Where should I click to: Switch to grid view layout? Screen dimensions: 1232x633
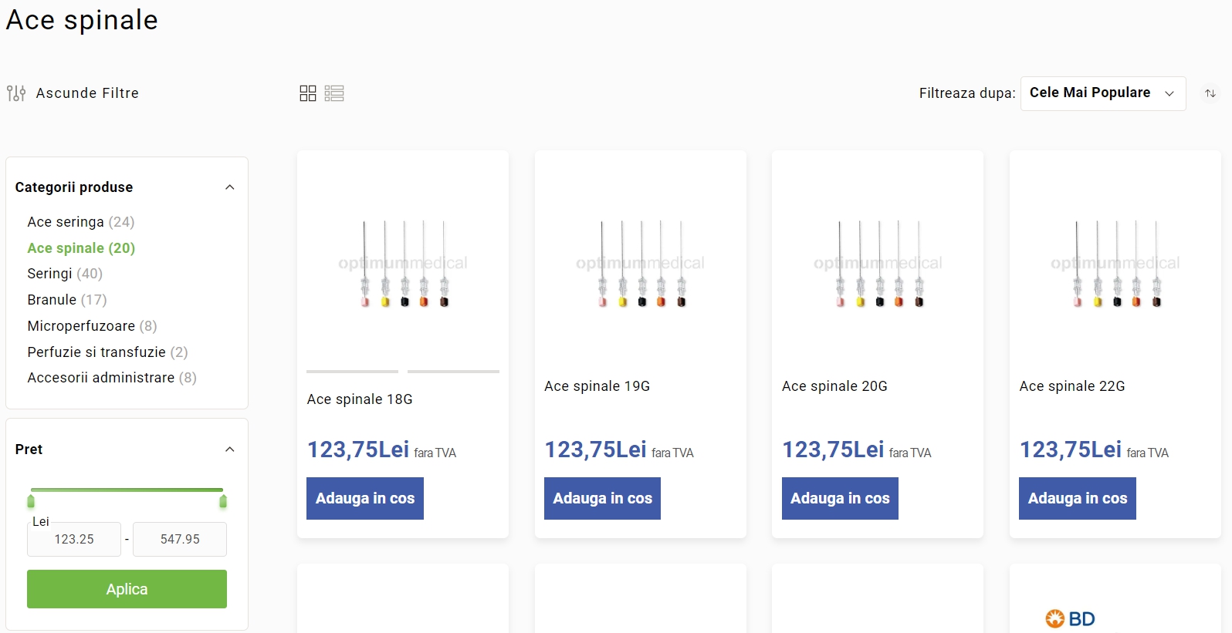(308, 93)
